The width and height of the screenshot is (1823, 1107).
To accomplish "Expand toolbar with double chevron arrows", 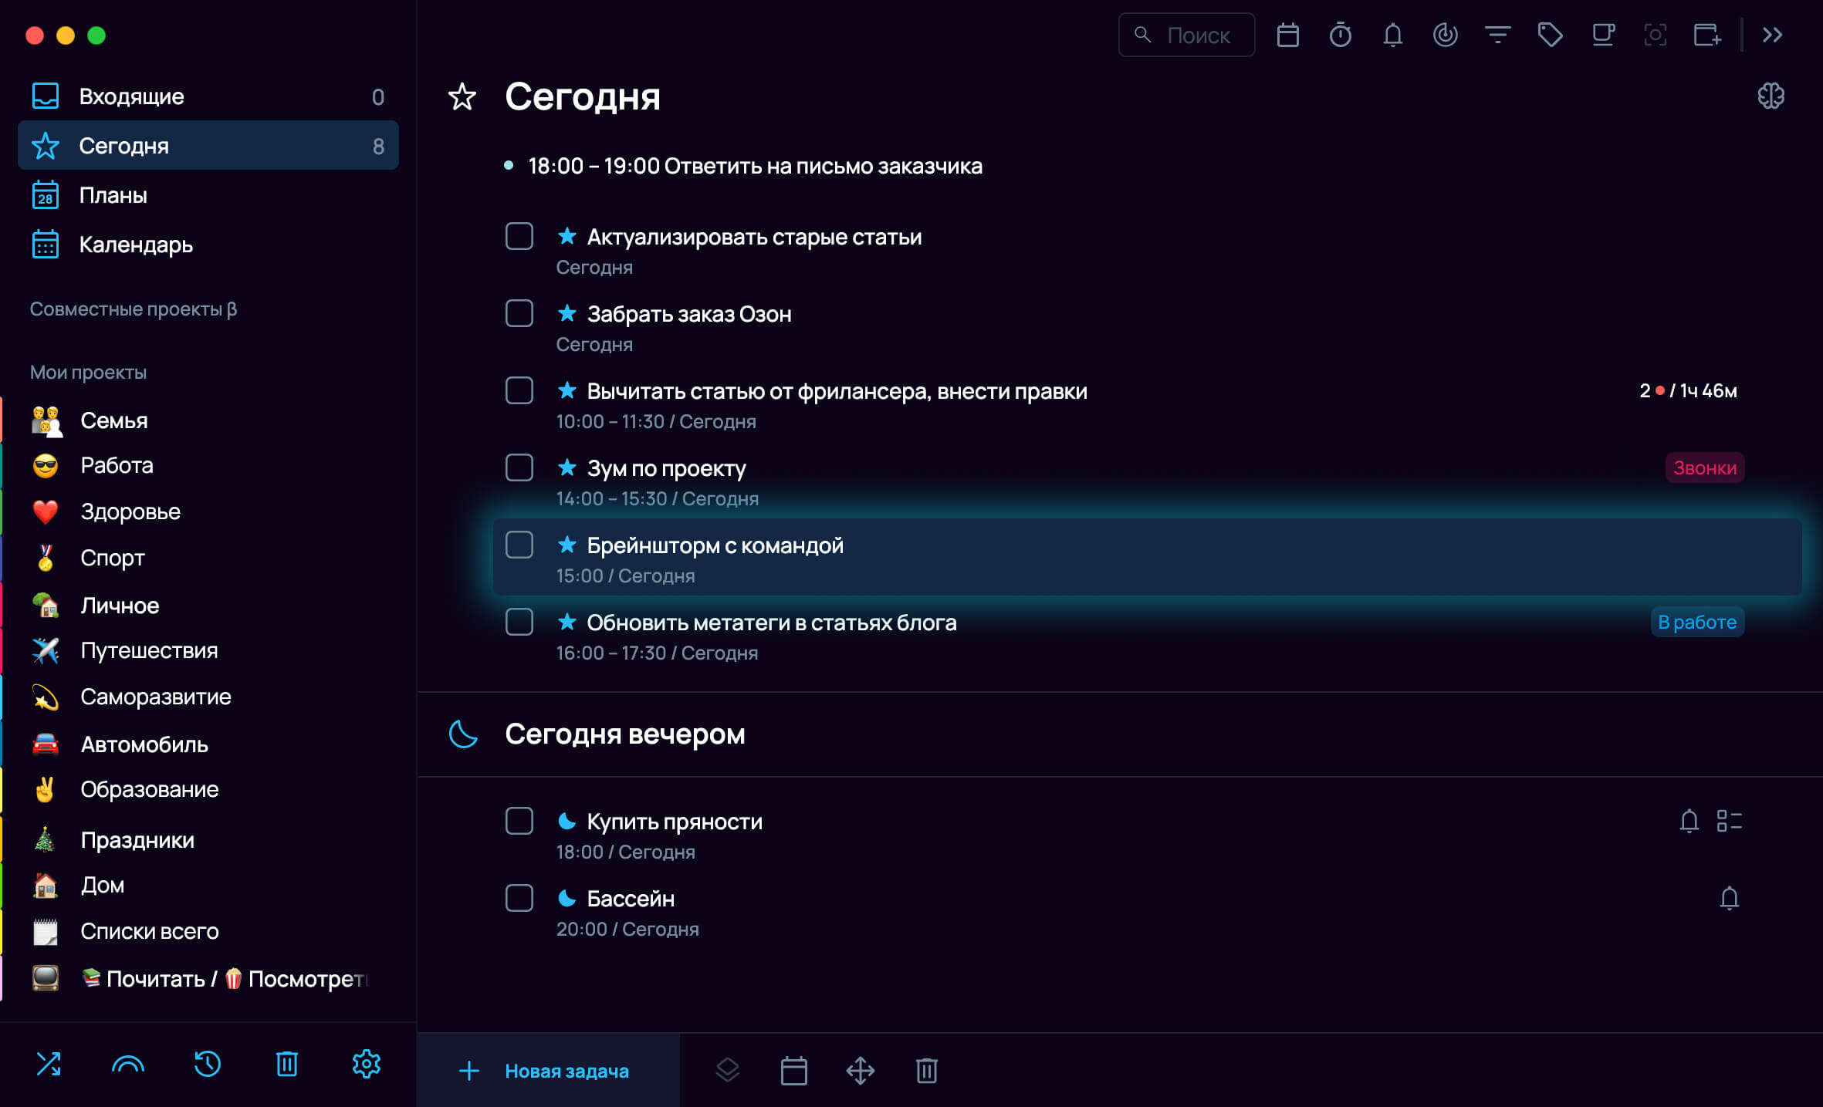I will pos(1772,35).
